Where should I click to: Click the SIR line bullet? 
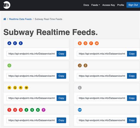80,110
